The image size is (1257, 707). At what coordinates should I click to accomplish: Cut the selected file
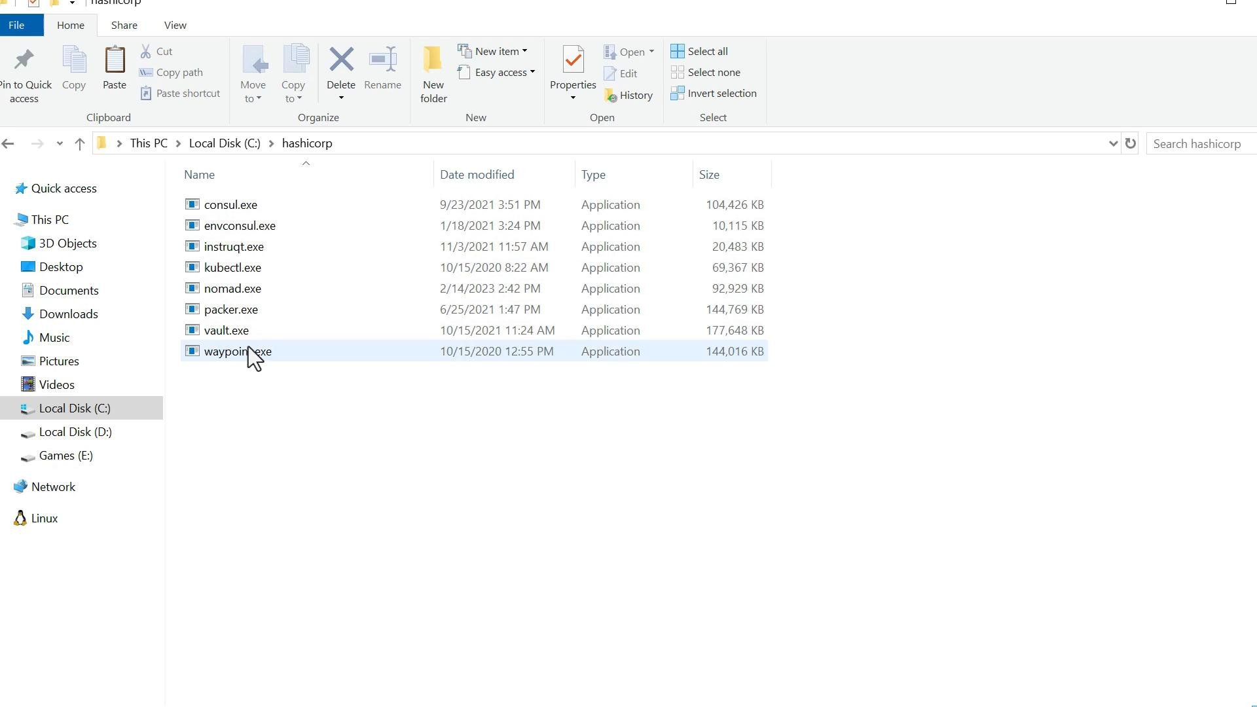pos(156,51)
